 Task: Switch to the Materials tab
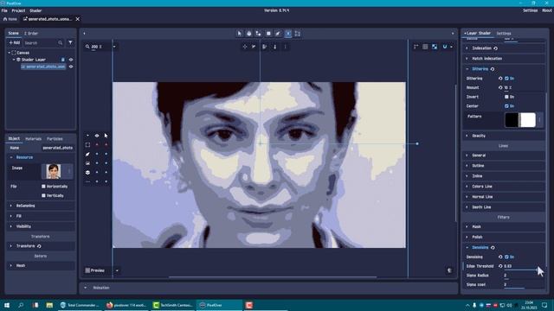pyautogui.click(x=33, y=139)
